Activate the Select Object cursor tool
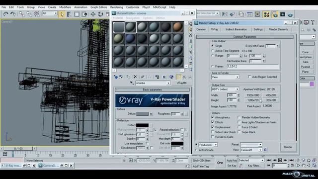This screenshot has width=318, height=179. coord(62,14)
